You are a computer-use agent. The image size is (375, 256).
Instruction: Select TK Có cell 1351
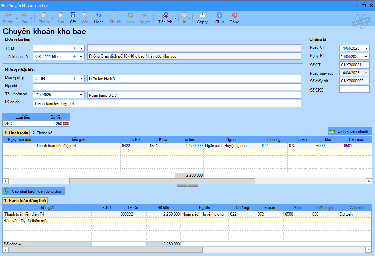click(x=161, y=145)
